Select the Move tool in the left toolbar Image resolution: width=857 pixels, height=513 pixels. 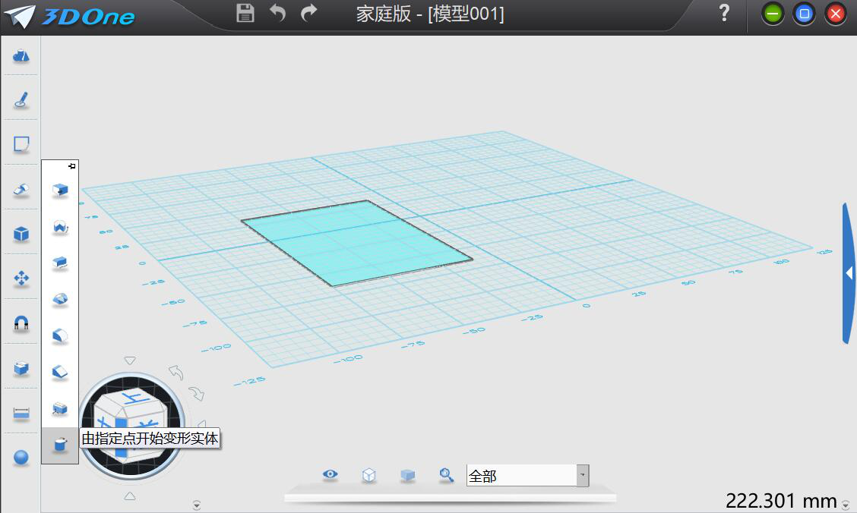tap(21, 278)
